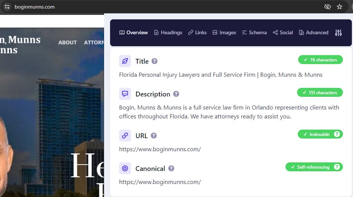
Task: Open the Advanced tab
Action: 313,32
